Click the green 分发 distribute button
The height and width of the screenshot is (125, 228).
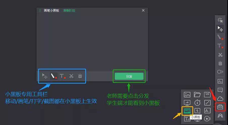click(129, 76)
